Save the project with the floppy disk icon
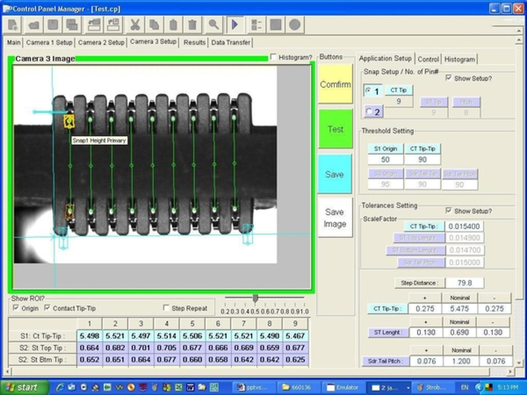This screenshot has height=395, width=527. (52, 25)
